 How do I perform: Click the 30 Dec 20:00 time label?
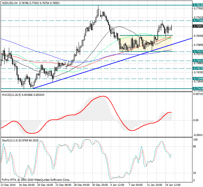coord(100,185)
